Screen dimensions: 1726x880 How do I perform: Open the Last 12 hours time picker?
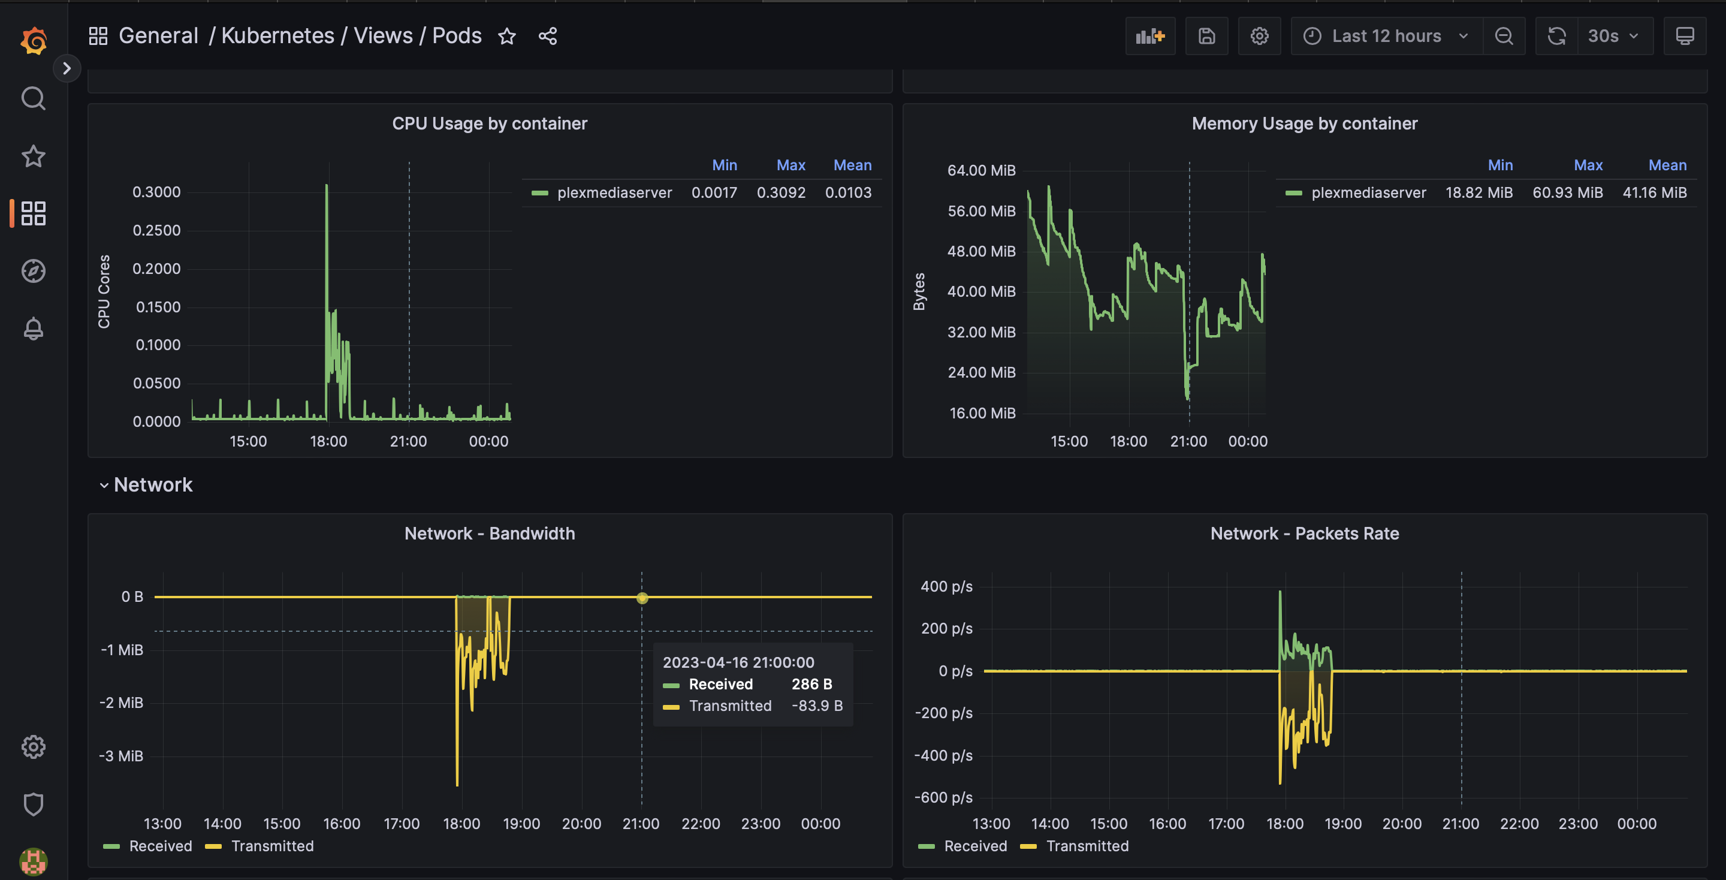coord(1386,36)
